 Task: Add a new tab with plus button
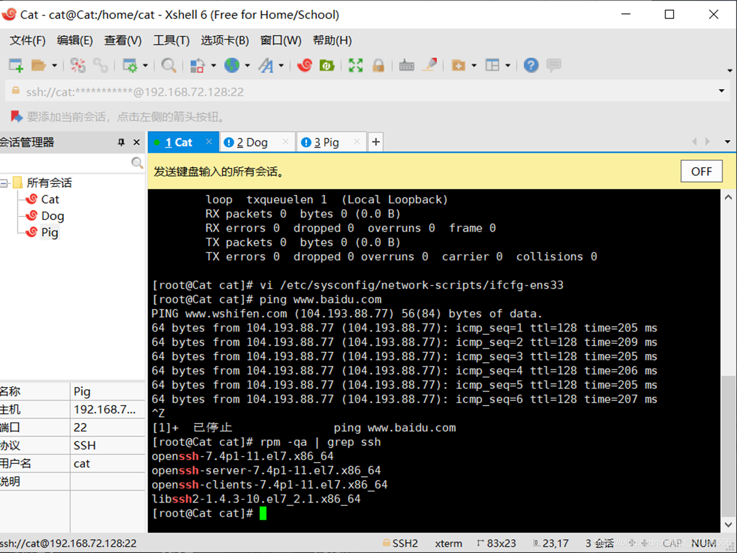376,142
